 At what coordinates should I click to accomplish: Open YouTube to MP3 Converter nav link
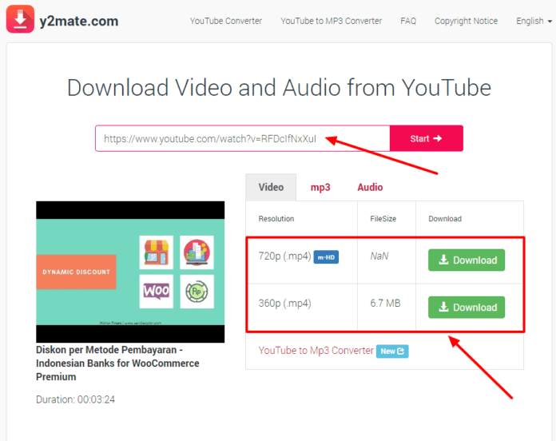[332, 21]
